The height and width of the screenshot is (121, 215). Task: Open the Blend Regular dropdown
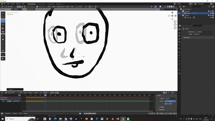click(170, 98)
